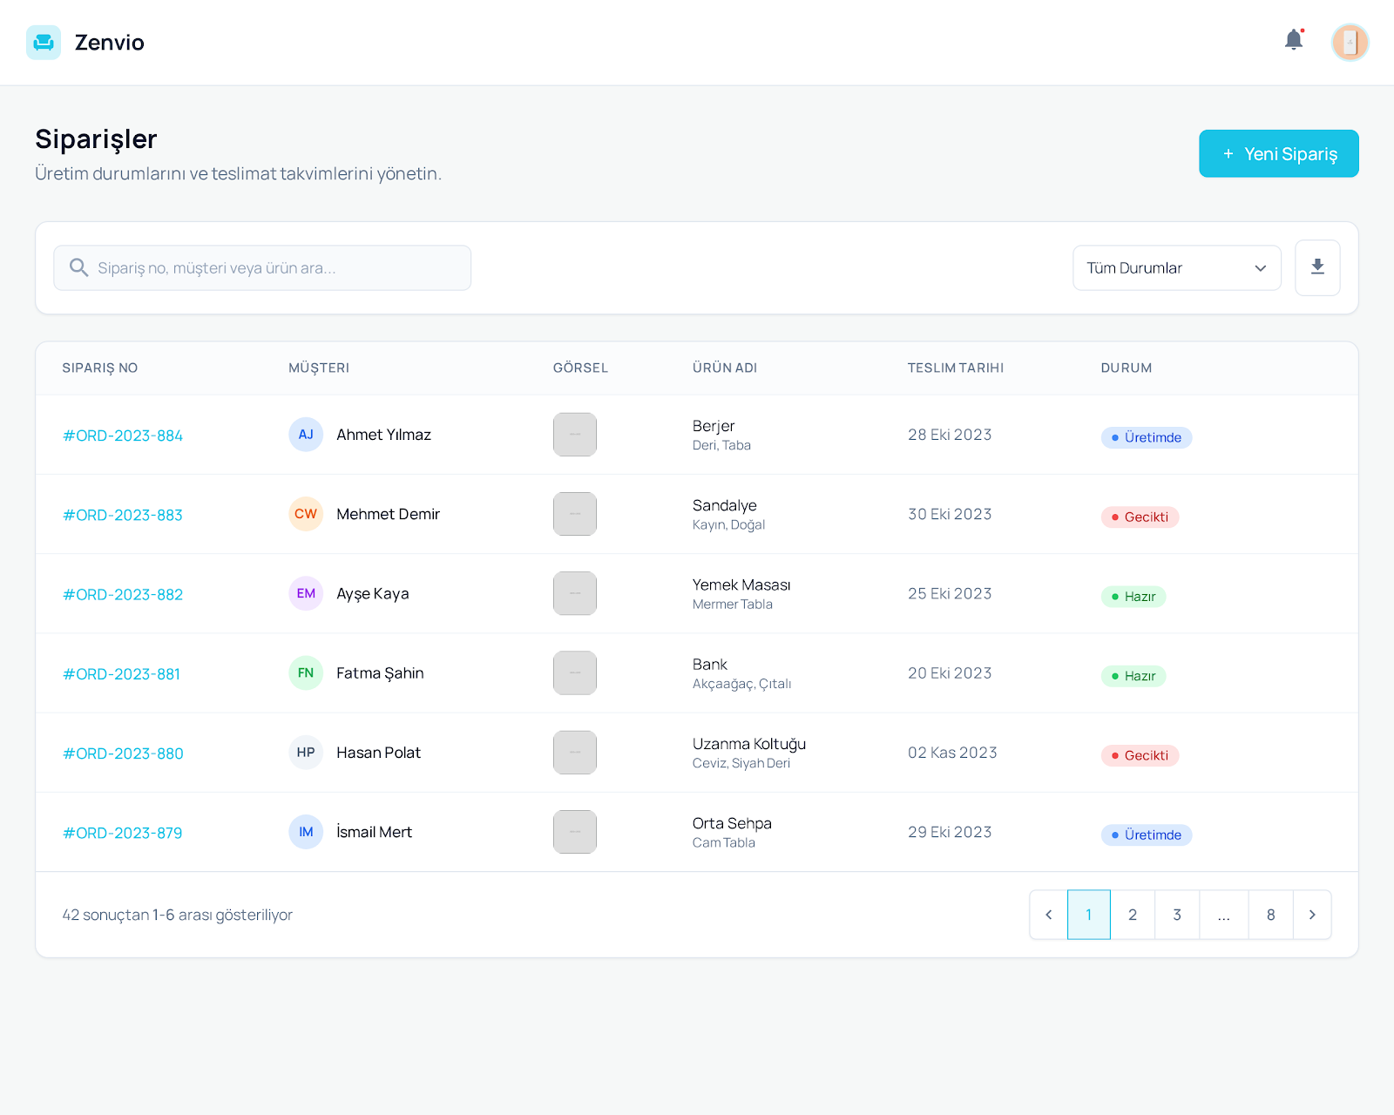Create a new order with Yeni Sipariş
This screenshot has width=1394, height=1115.
tap(1278, 153)
